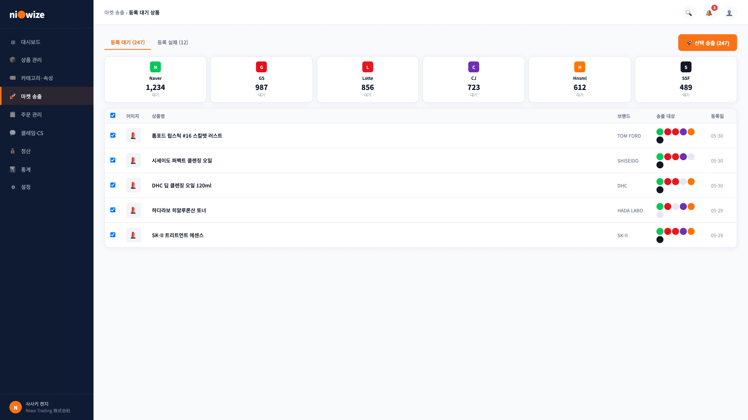Toggle the select-all header checkbox
The width and height of the screenshot is (748, 420).
coord(113,115)
